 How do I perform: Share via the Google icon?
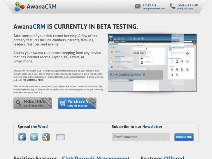click(46, 137)
